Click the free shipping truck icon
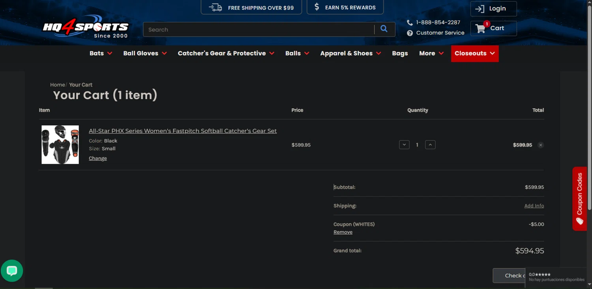 [215, 7]
